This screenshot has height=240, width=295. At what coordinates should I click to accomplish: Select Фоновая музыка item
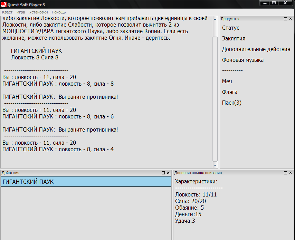[x=242, y=60]
